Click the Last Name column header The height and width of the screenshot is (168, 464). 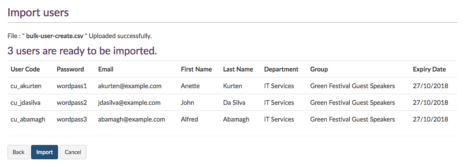(x=238, y=69)
